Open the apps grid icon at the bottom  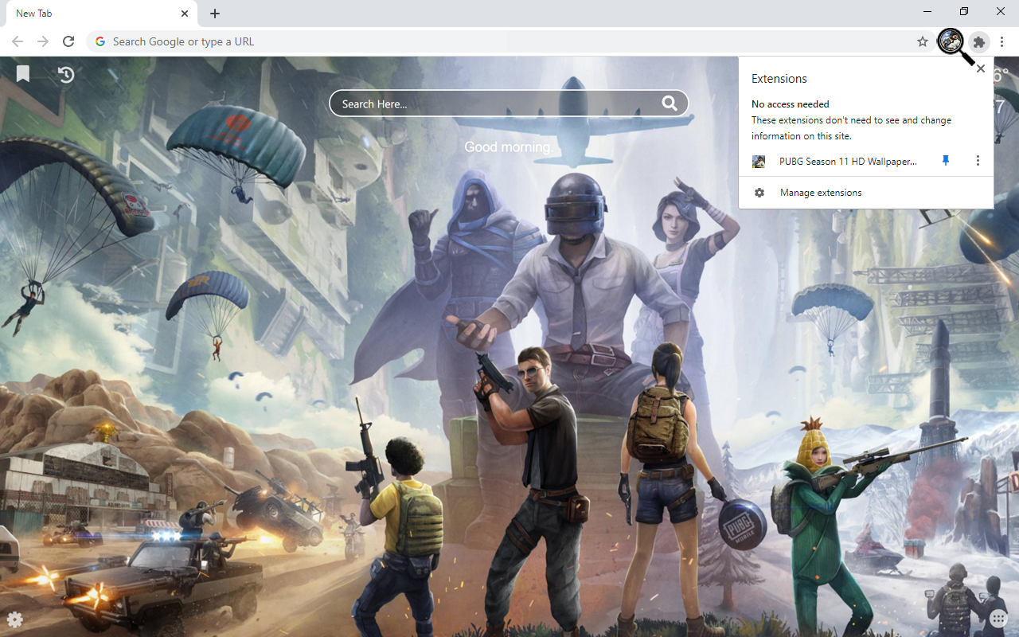tap(998, 619)
